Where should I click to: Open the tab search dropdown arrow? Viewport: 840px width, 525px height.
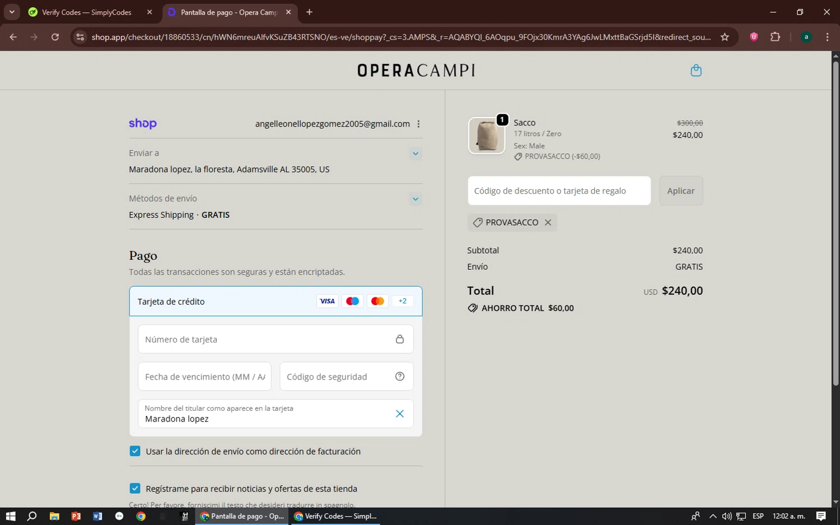coord(12,12)
